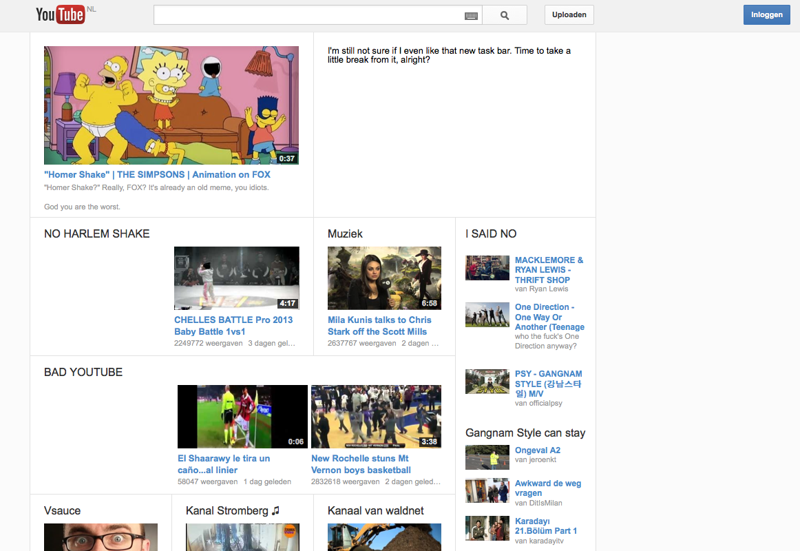800x551 pixels.
Task: Open the Kanal Stromberg video thumbnail
Action: pos(242,537)
